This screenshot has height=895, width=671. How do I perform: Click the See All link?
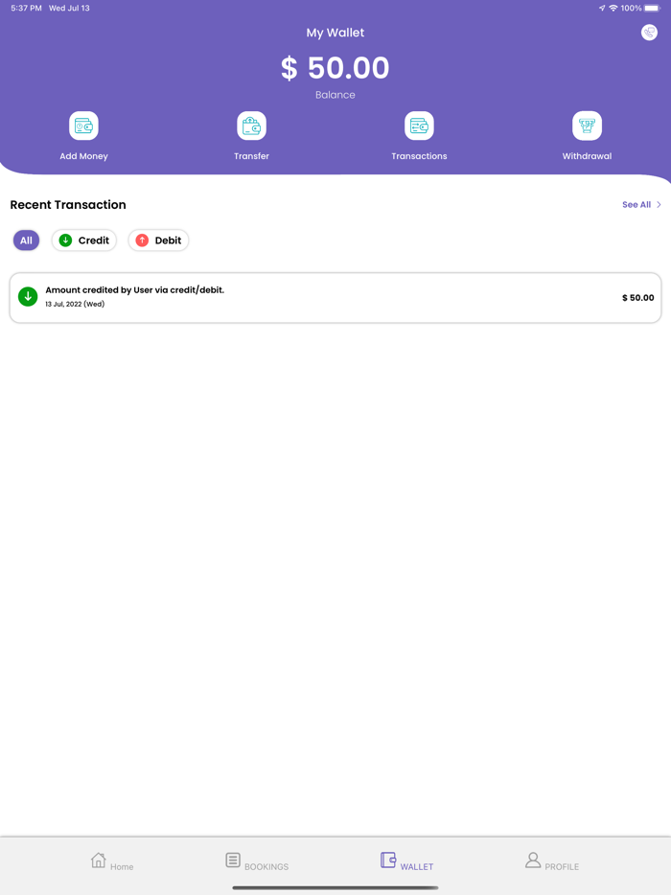coord(636,204)
